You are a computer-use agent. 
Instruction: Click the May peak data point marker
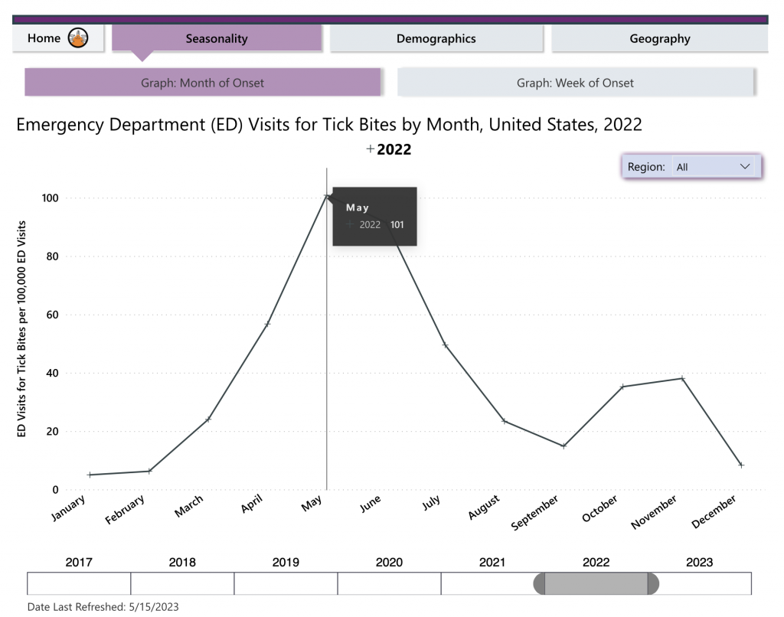(326, 196)
